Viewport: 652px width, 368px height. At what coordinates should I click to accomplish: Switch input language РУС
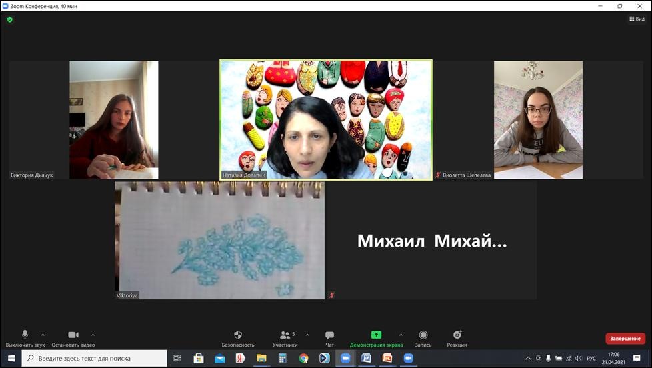pos(591,358)
